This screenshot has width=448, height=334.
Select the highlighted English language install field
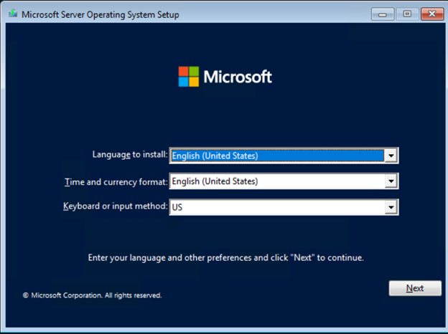(276, 156)
